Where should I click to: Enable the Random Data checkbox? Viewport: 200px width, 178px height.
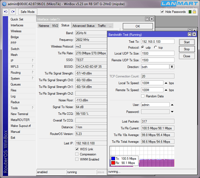tap(143, 96)
